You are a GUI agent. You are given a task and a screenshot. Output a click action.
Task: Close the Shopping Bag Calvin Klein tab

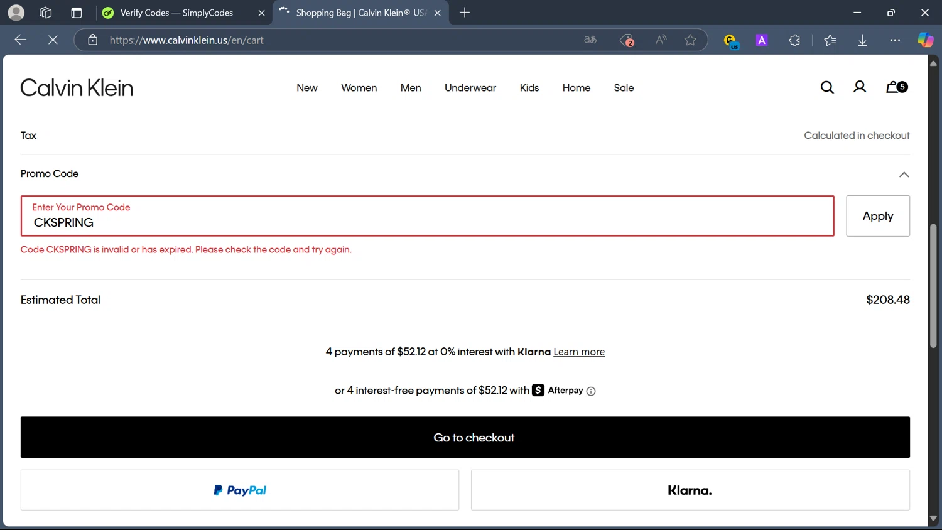438,13
